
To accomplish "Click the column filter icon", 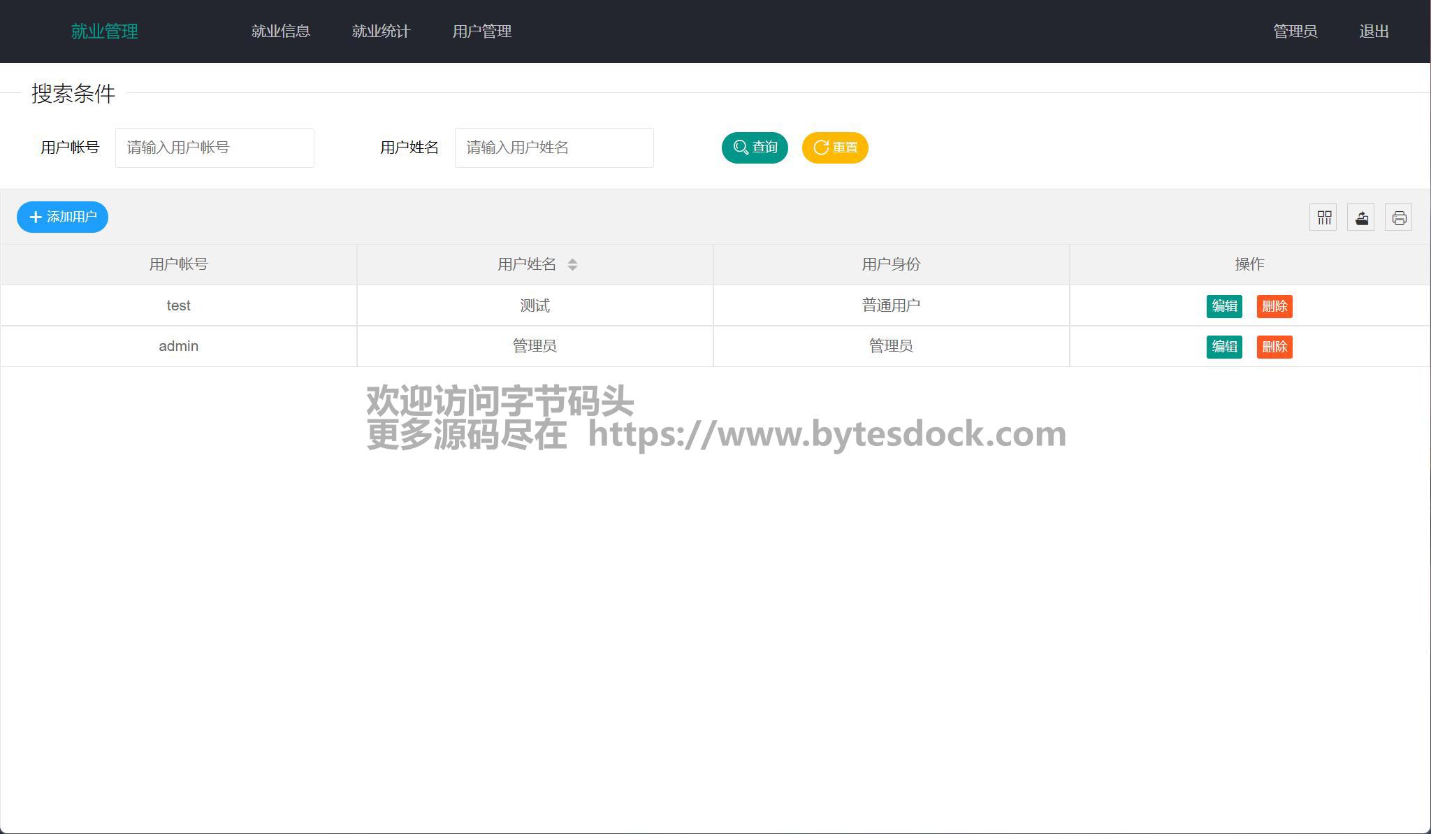I will (x=1323, y=217).
